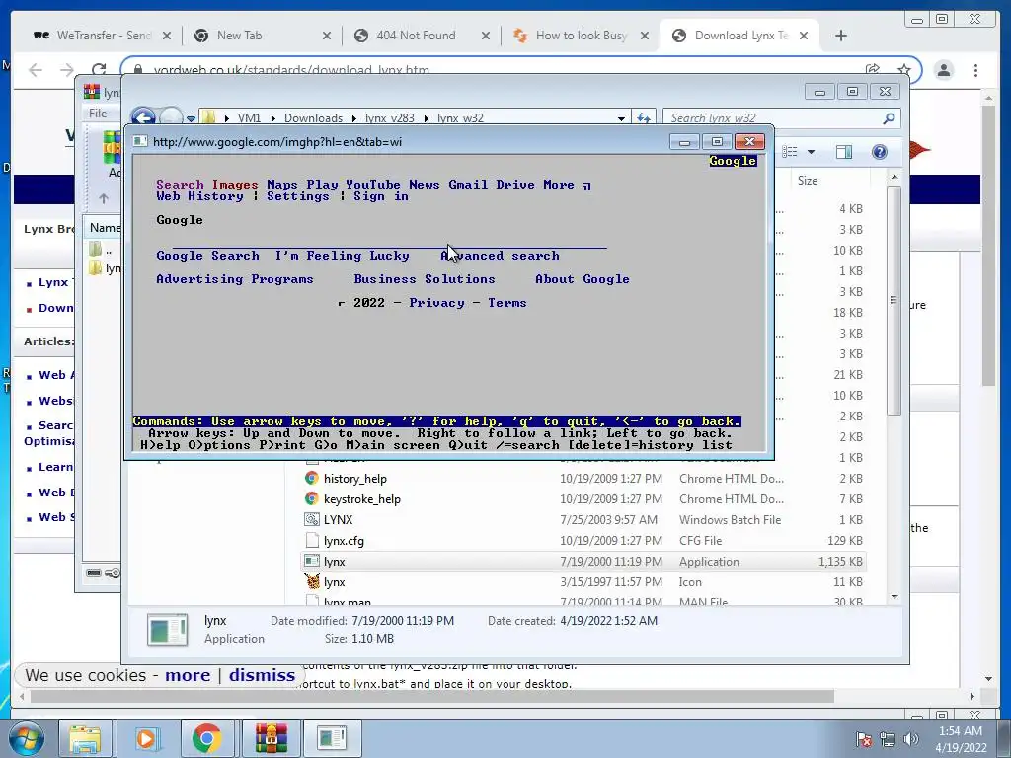Click the Chrome back arrow
Viewport: 1011px width, 758px height.
(36, 70)
